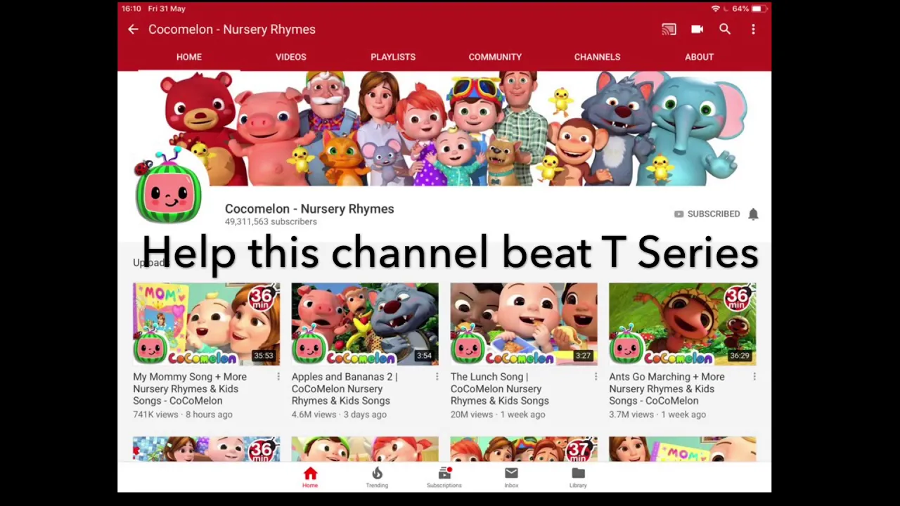The height and width of the screenshot is (506, 900).
Task: Tap the cast to TV icon
Action: [669, 30]
